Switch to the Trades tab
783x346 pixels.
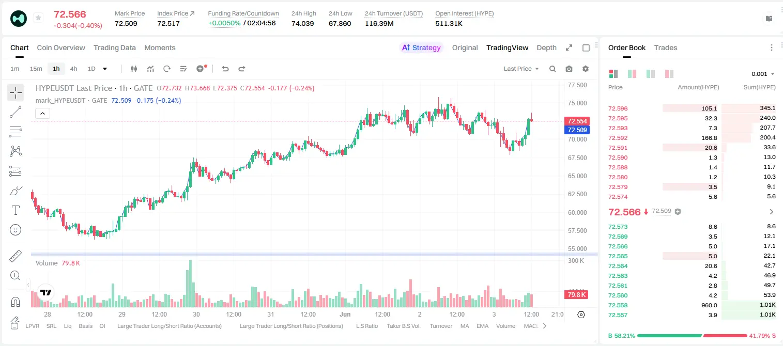(x=665, y=48)
